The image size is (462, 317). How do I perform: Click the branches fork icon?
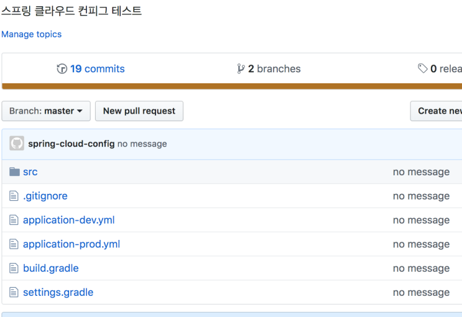[241, 68]
